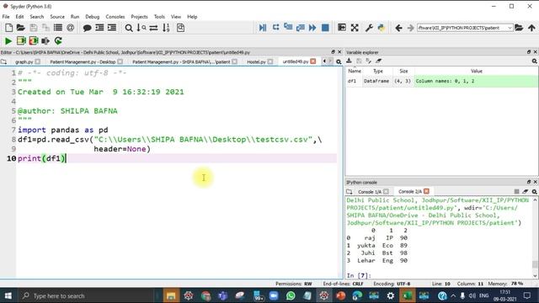Close the graph.py tab

[x=37, y=61]
